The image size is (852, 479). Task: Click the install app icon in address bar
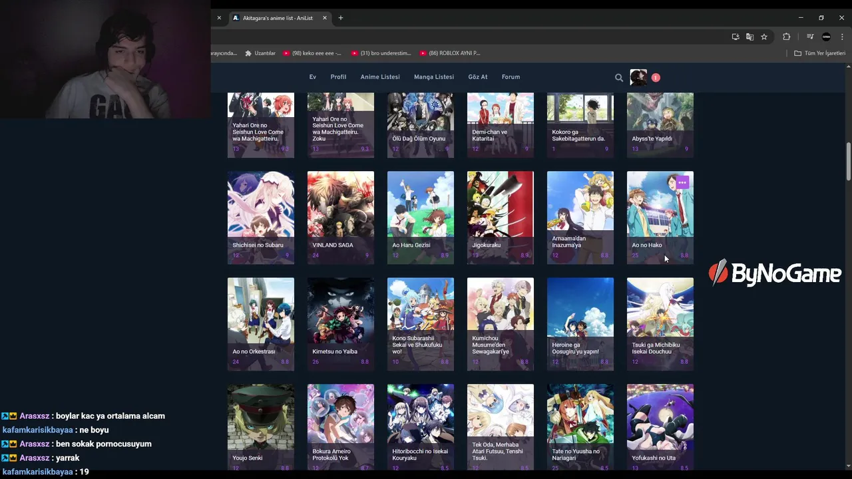point(736,37)
